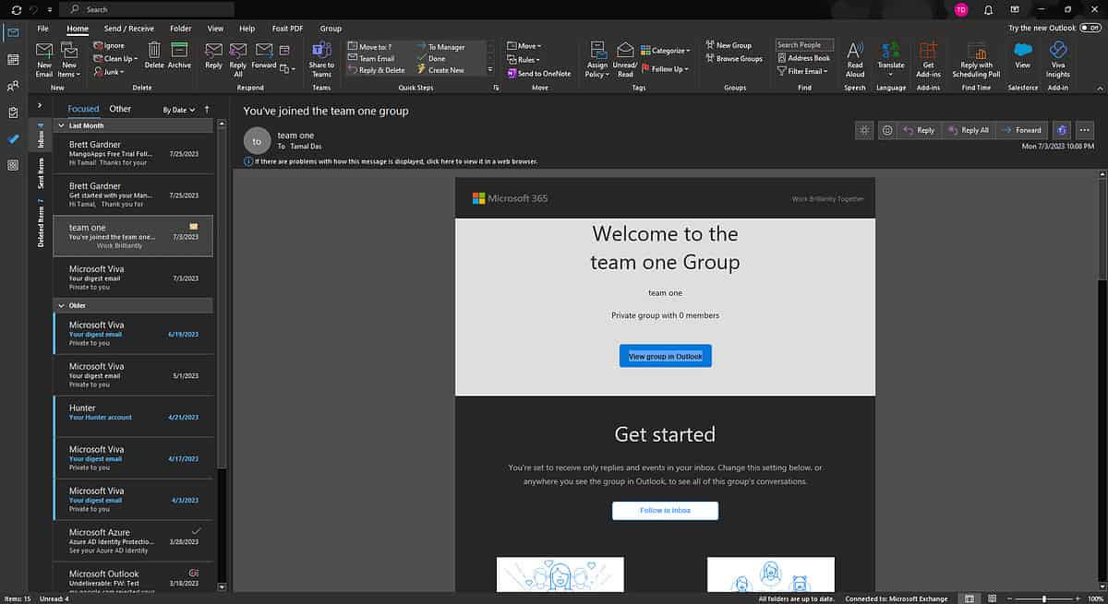Open the Folder ribbon tab
The image size is (1108, 604).
[x=180, y=29]
